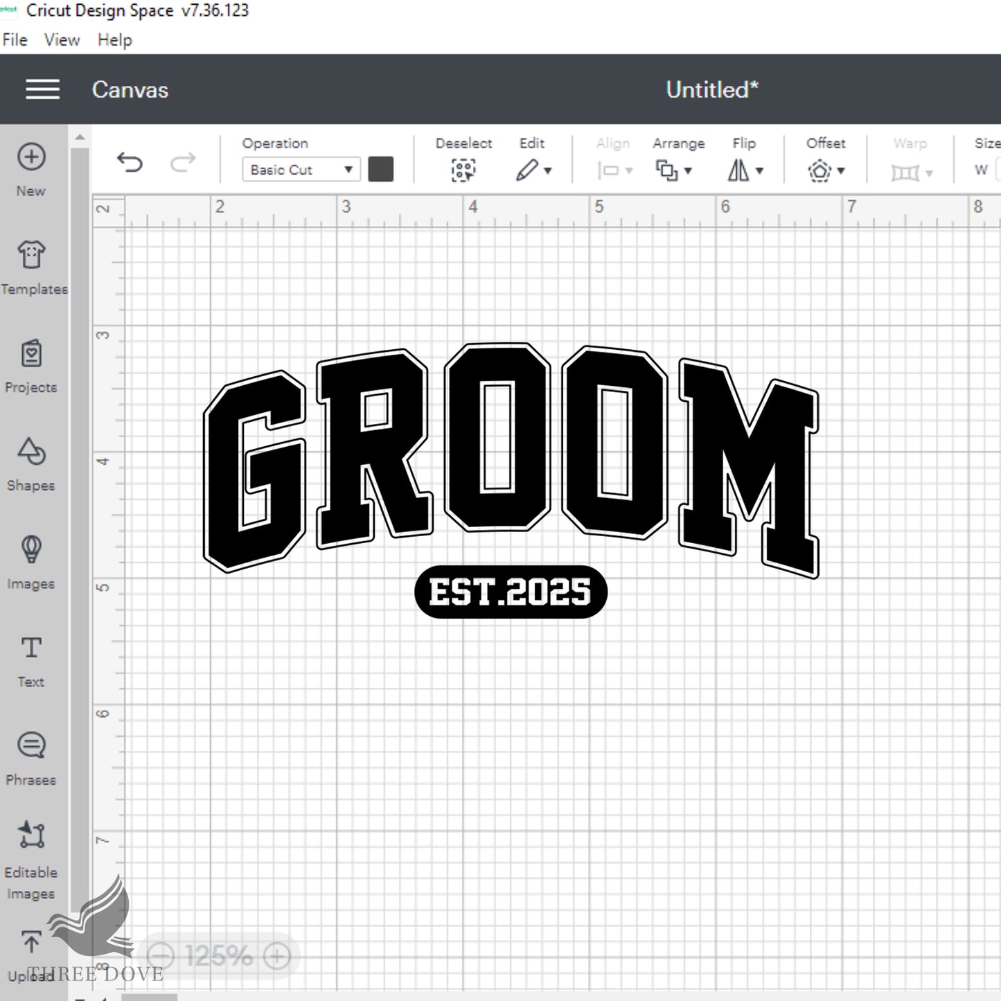Open the Basic Cut operation dropdown
This screenshot has width=1001, height=1001.
point(301,170)
